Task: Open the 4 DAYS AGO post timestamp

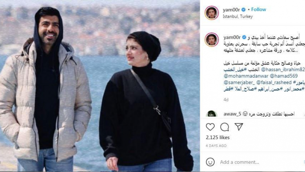Action: click(216, 146)
